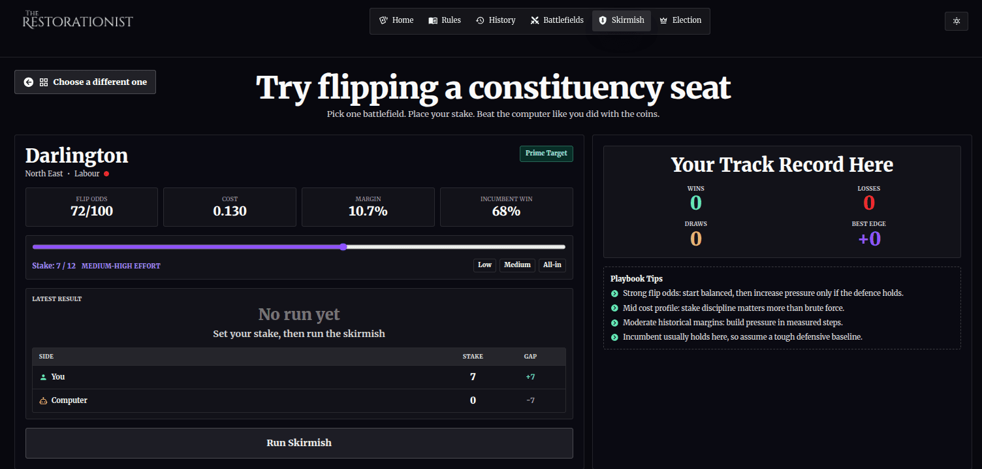Viewport: 982px width, 469px height.
Task: Click the crown icon beside Election
Action: coord(664,20)
